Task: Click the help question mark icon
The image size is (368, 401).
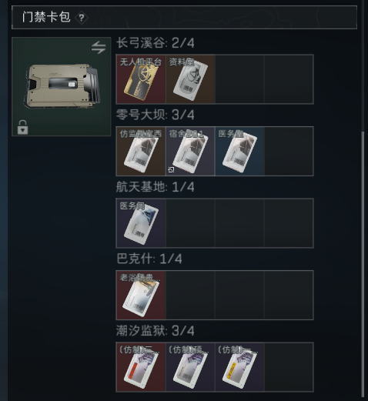Action: click(x=82, y=18)
